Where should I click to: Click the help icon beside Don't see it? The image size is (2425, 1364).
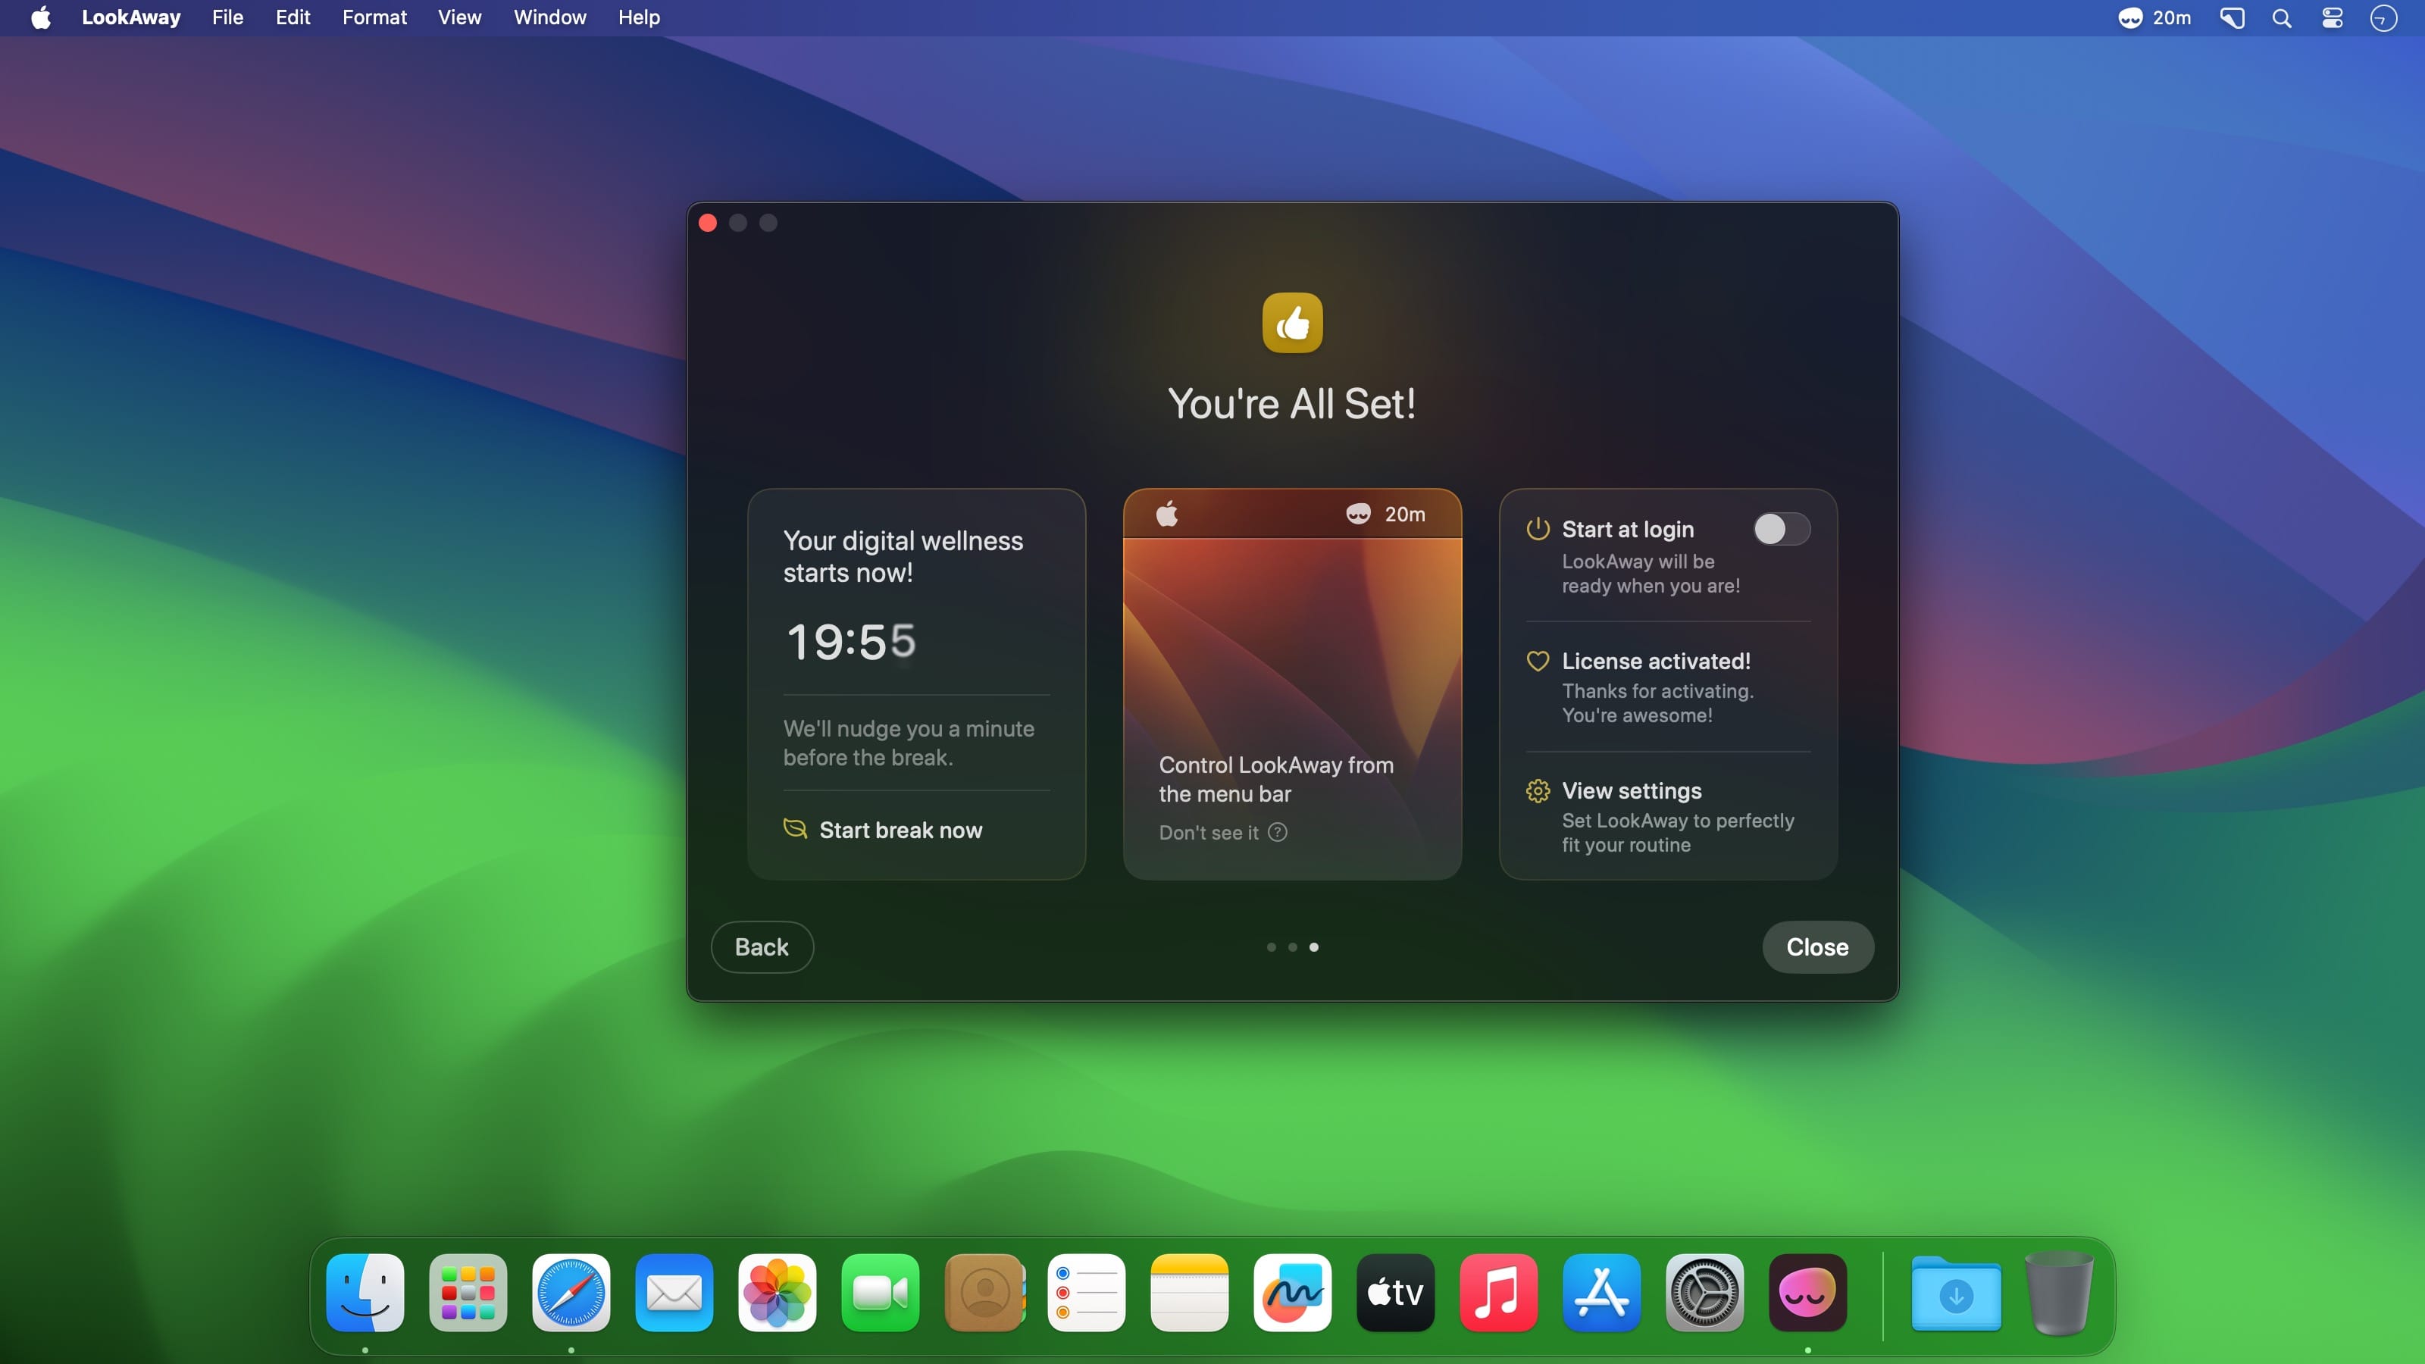[x=1278, y=832]
